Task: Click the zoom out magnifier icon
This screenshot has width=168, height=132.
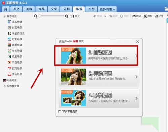Action: click(36, 16)
